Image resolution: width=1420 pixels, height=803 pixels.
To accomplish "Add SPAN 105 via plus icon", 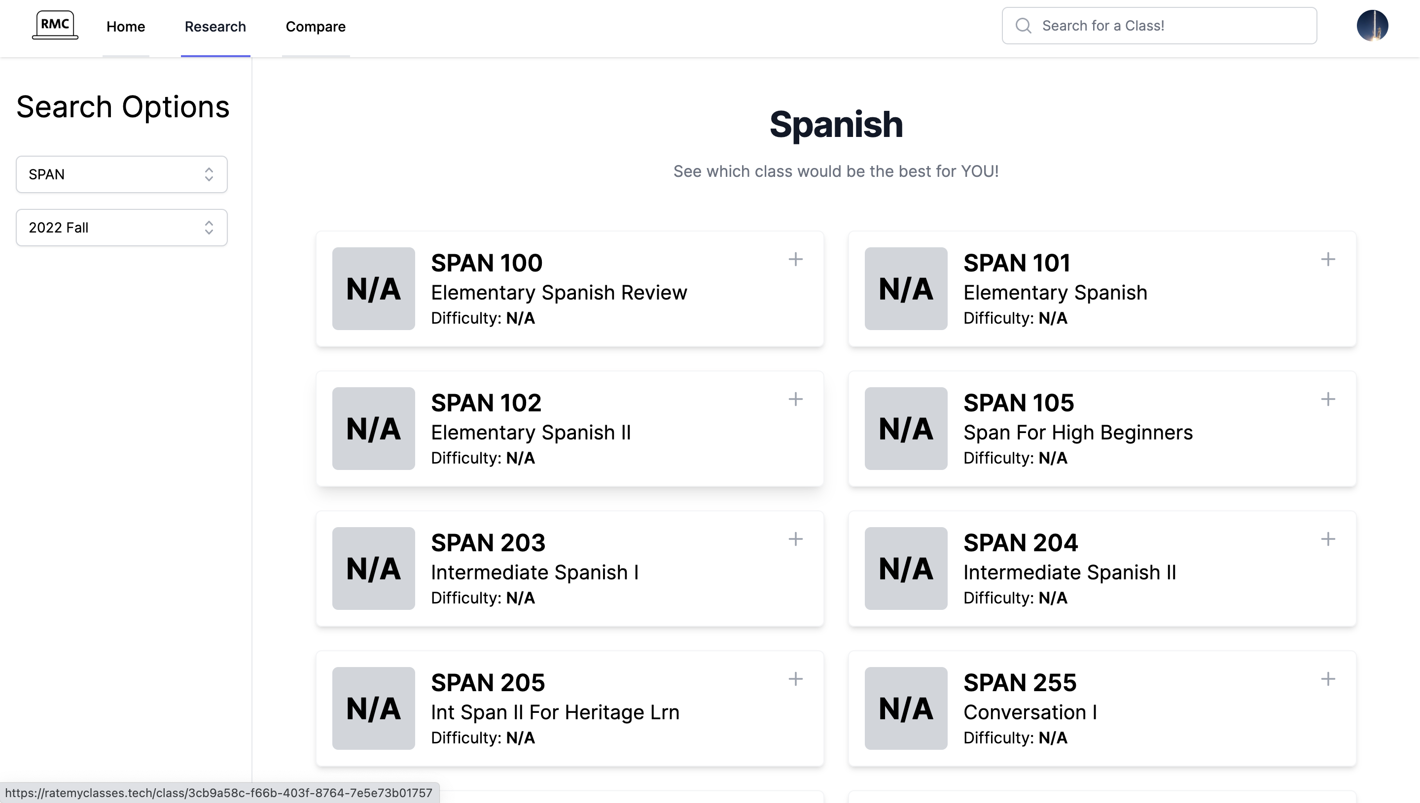I will (x=1328, y=400).
